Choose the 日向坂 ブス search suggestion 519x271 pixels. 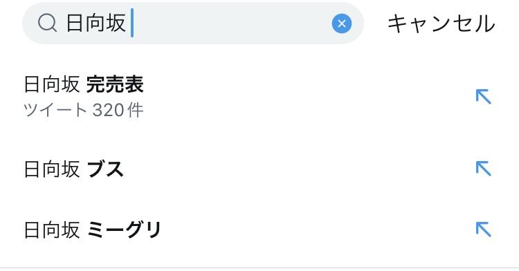[x=259, y=169]
